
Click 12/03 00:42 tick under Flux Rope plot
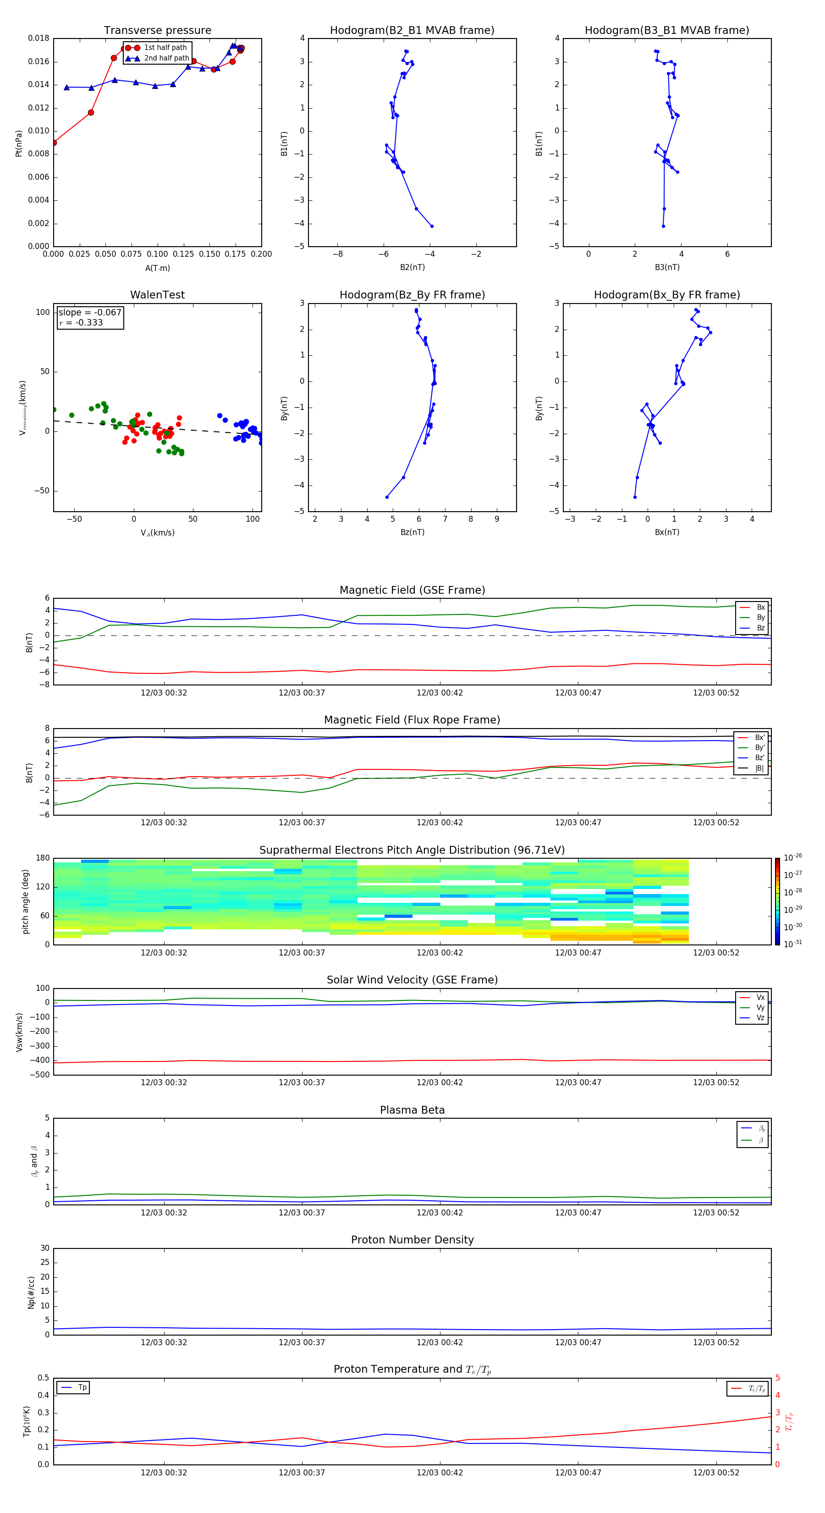pyautogui.click(x=440, y=823)
